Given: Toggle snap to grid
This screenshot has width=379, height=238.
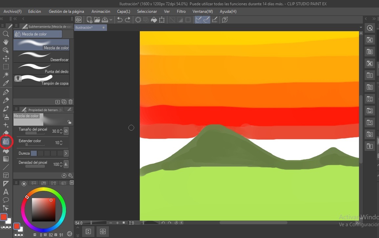Looking at the screenshot, I should click(x=215, y=20).
